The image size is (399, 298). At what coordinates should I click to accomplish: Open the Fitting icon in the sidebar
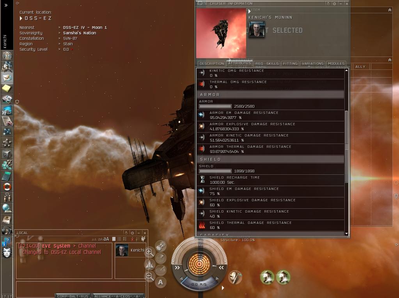[7, 99]
